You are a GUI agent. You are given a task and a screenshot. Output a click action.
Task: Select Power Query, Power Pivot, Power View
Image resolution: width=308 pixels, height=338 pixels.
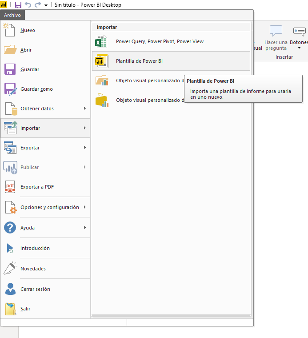pos(160,41)
